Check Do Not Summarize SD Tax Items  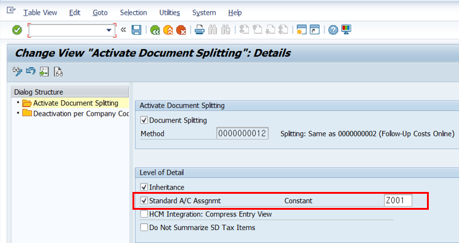pos(144,227)
